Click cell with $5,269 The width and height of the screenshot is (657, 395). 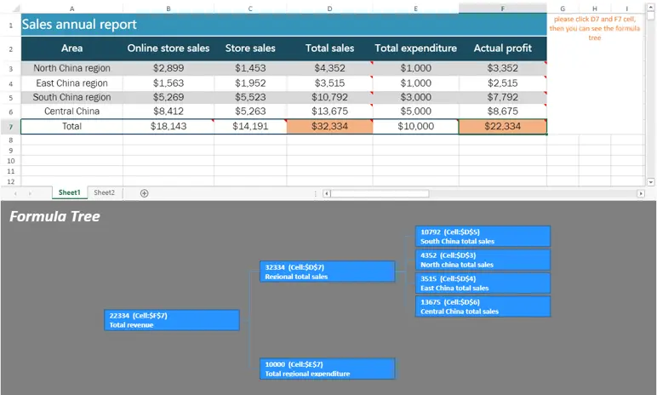pos(169,97)
